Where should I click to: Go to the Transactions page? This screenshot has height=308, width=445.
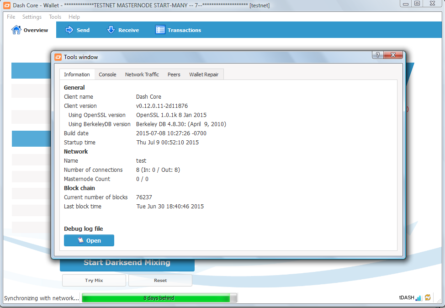coord(178,30)
